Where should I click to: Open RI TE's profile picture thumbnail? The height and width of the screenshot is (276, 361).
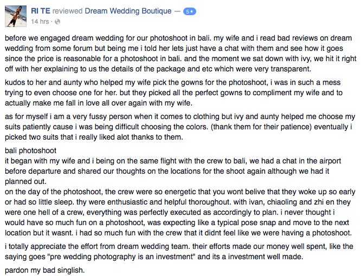[x=16, y=16]
